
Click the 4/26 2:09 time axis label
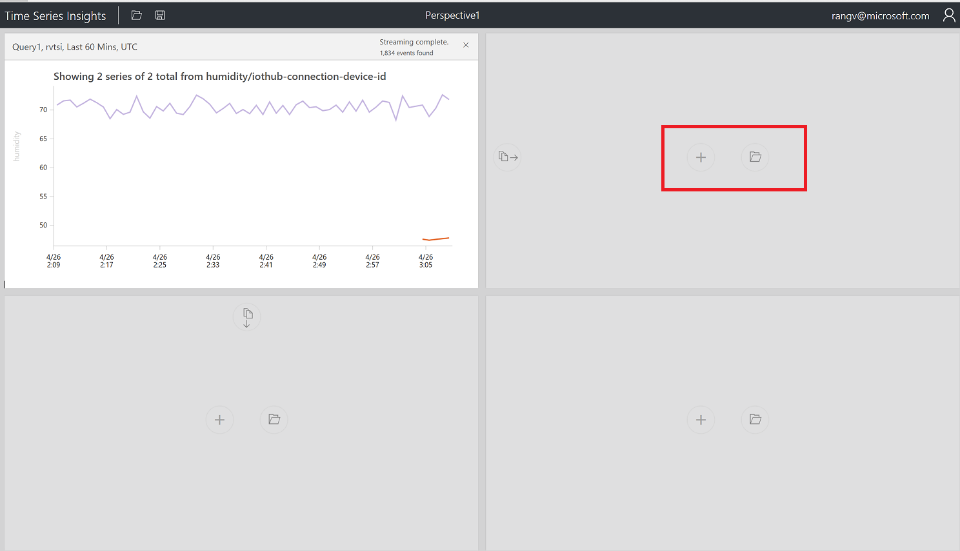[x=54, y=261]
